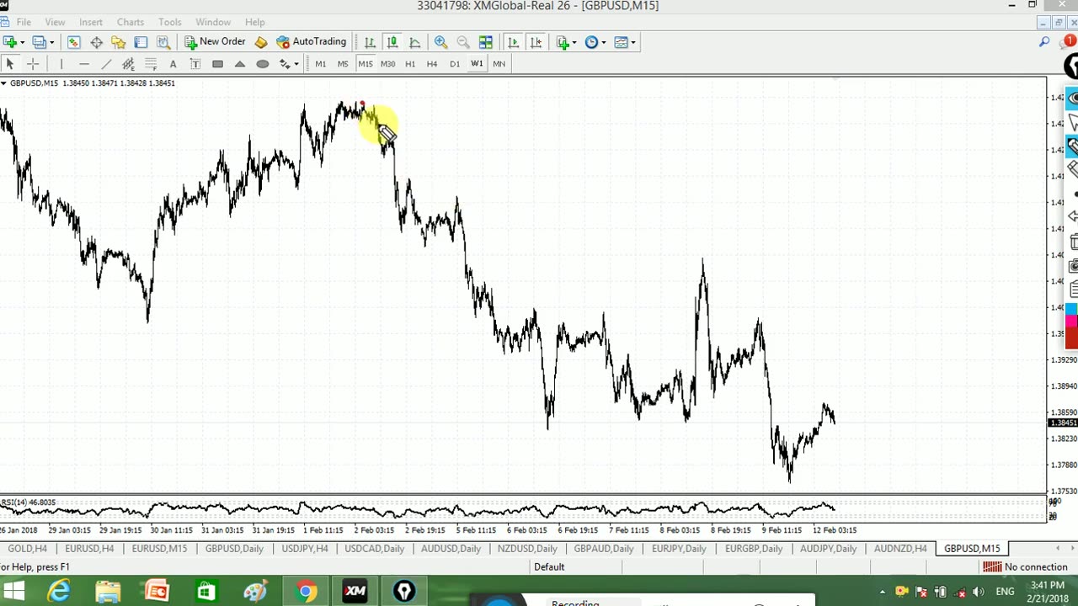This screenshot has height=606, width=1078.
Task: Click the No connection status indicator
Action: (x=1026, y=567)
